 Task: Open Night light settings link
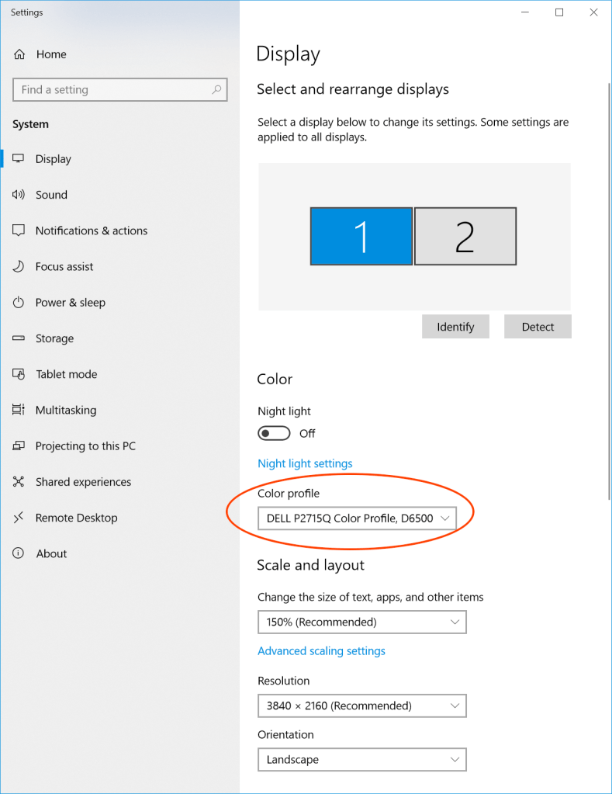point(305,463)
